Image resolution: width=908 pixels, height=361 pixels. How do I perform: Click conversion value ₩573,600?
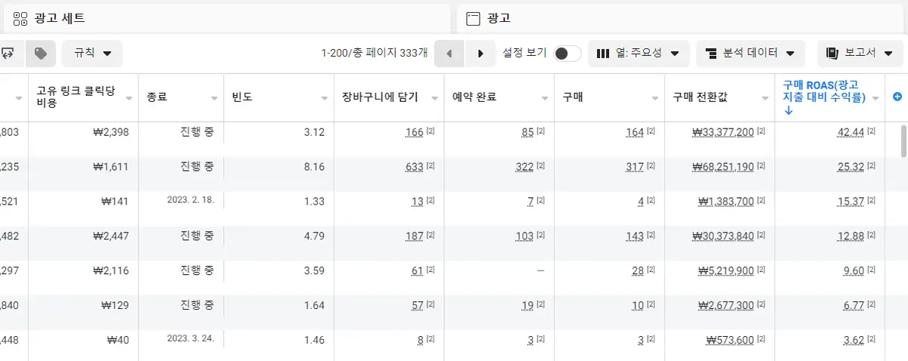pos(729,341)
